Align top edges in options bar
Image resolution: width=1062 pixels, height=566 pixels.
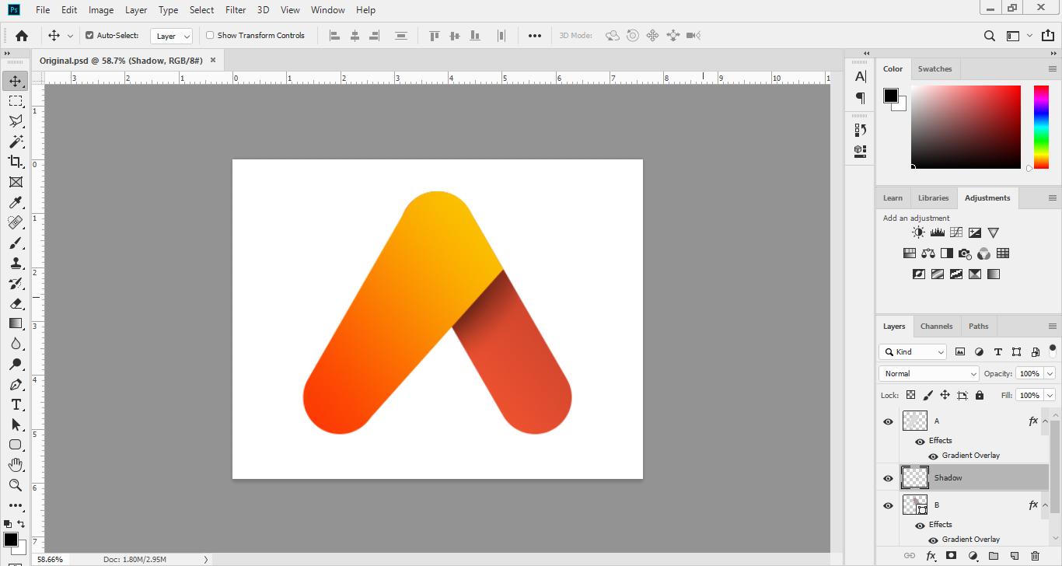coord(435,36)
